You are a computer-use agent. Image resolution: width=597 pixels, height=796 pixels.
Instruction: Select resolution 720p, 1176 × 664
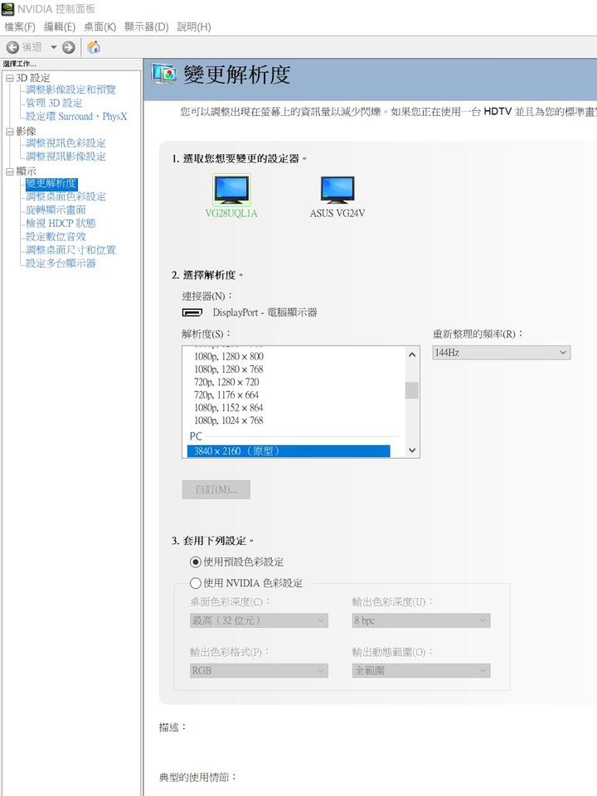pos(226,394)
